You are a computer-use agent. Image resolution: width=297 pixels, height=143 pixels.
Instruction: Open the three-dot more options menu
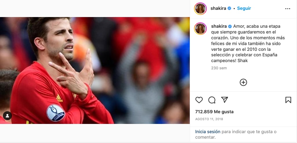287,9
